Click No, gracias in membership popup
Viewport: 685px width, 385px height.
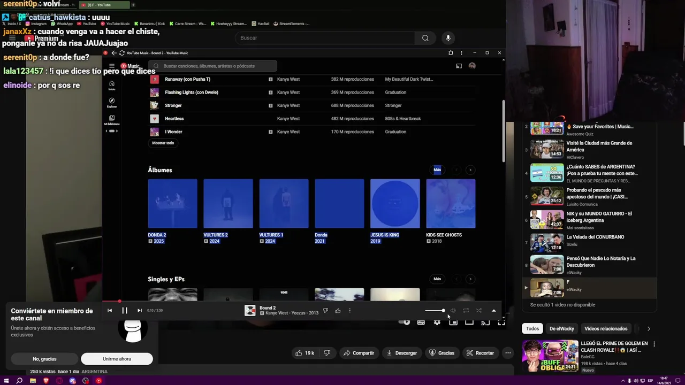click(x=44, y=359)
